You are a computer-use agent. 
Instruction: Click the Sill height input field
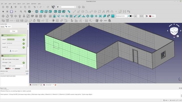[15, 62]
